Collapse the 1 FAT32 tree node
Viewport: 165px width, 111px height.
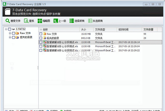(6, 29)
